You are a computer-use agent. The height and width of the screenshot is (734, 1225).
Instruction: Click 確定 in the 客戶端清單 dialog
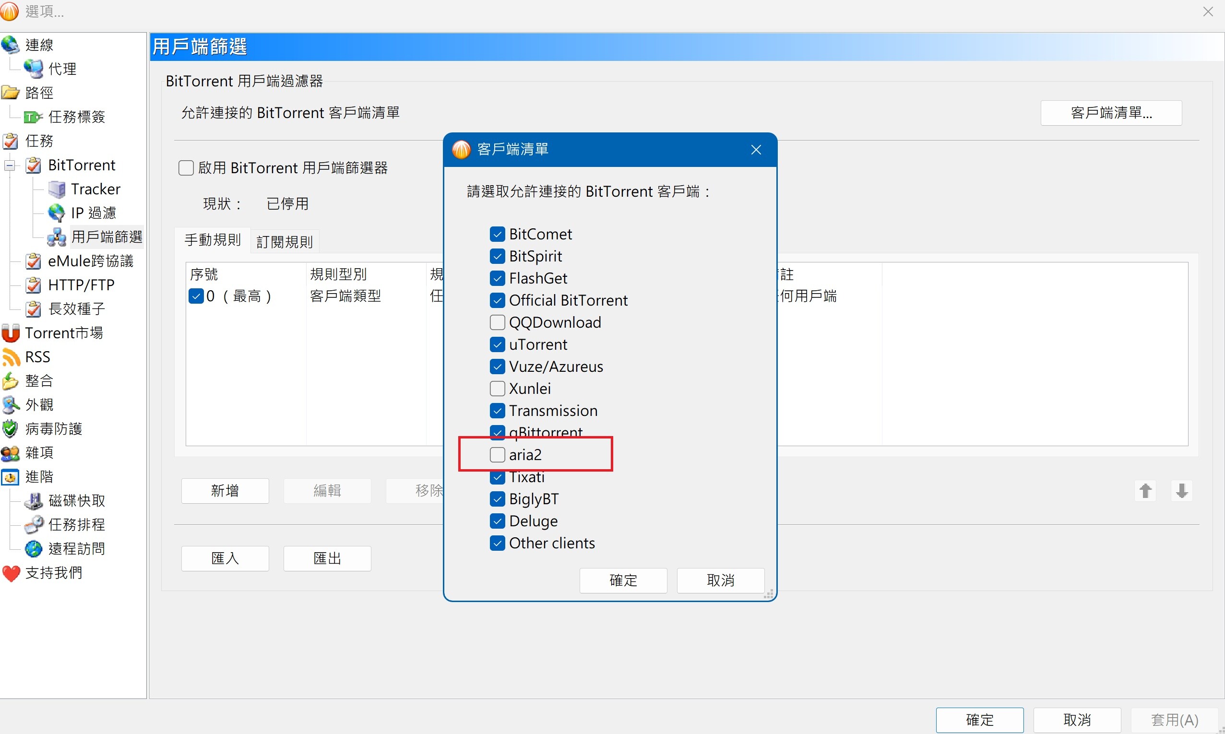point(623,580)
